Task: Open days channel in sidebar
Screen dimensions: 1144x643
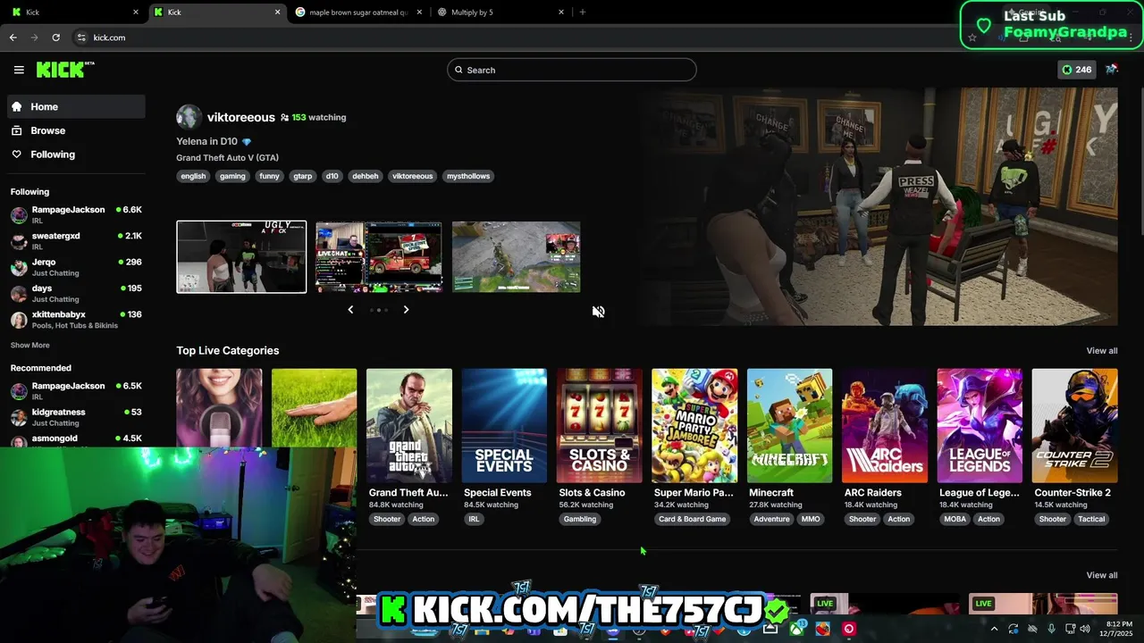Action: pyautogui.click(x=76, y=293)
